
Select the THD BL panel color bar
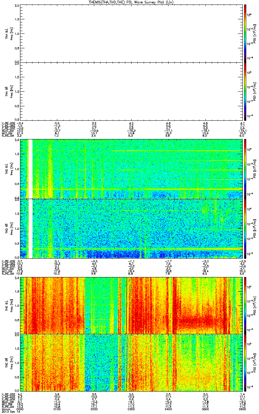(245, 169)
